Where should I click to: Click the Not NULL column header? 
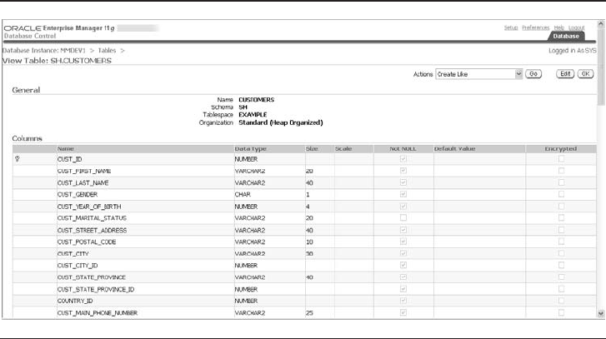[x=403, y=148]
